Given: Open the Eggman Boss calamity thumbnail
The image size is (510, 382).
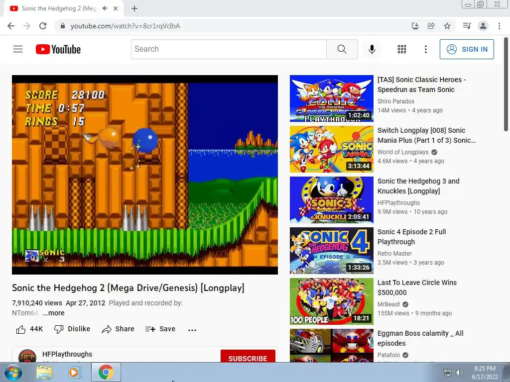Looking at the screenshot, I should pos(331,346).
